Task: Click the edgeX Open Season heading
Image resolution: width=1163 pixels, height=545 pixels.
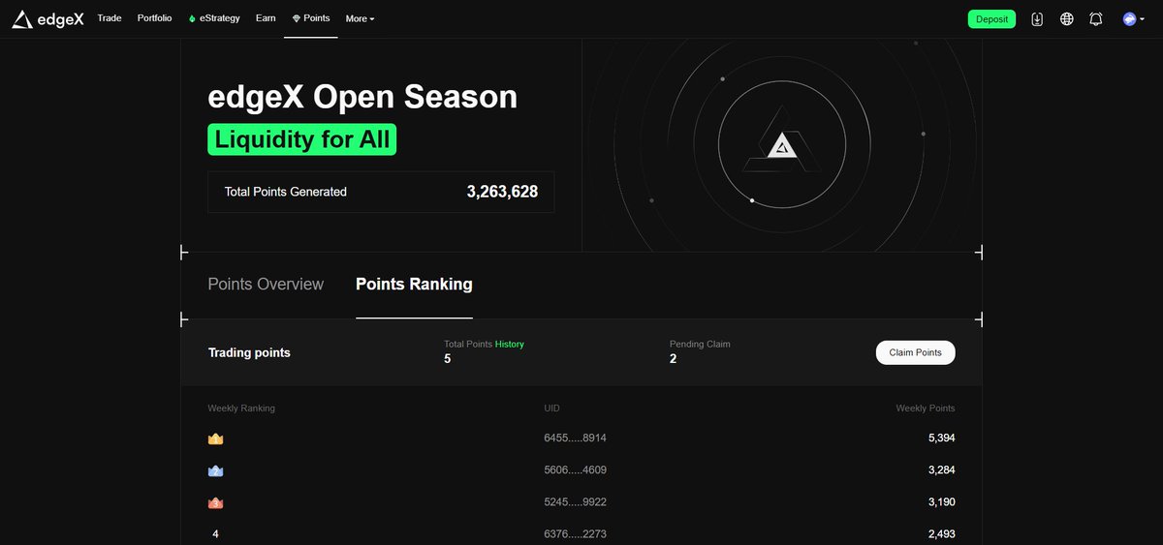Action: [362, 97]
